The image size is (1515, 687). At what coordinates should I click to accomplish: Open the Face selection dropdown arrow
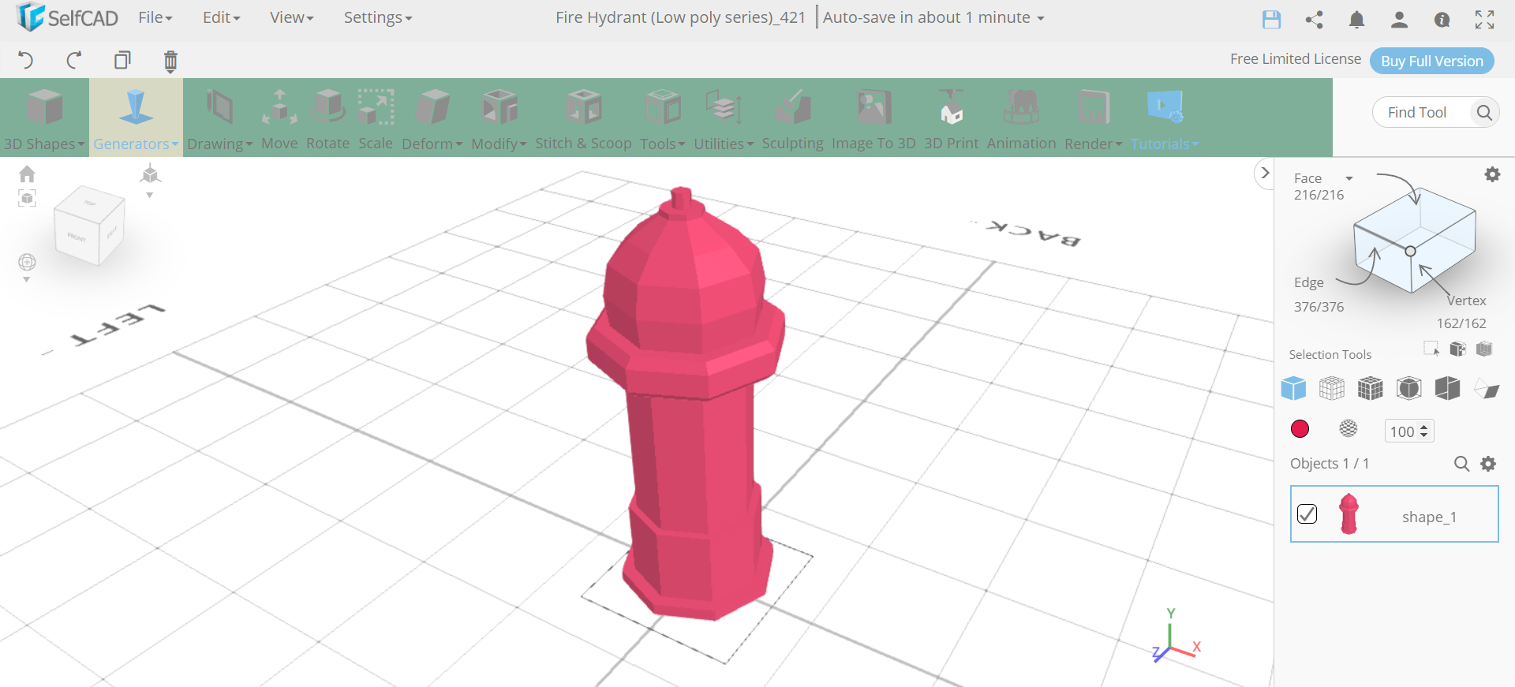[1349, 178]
